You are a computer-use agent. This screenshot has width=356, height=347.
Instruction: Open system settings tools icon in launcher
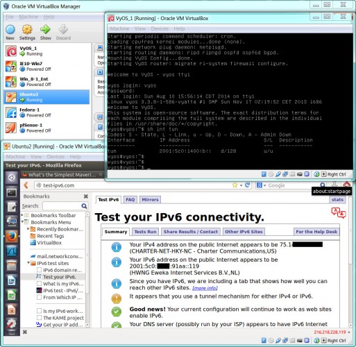tap(12, 324)
